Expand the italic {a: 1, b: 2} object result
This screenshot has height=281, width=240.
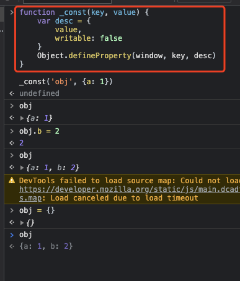(x=22, y=168)
